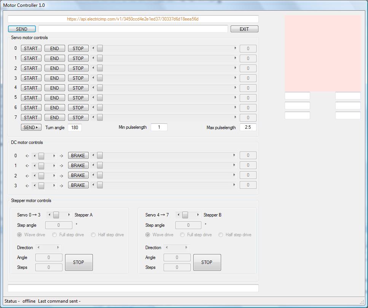The width and height of the screenshot is (368, 308).
Task: Open the servo SEND dropdown button
Action: coord(31,127)
